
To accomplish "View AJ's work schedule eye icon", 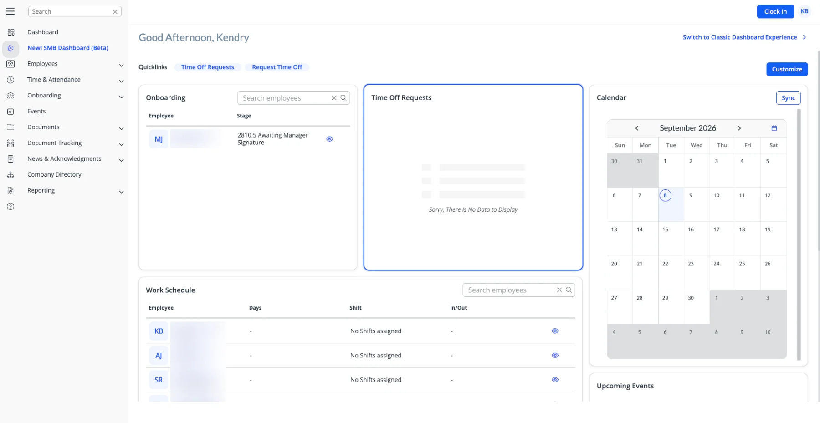I will (555, 356).
